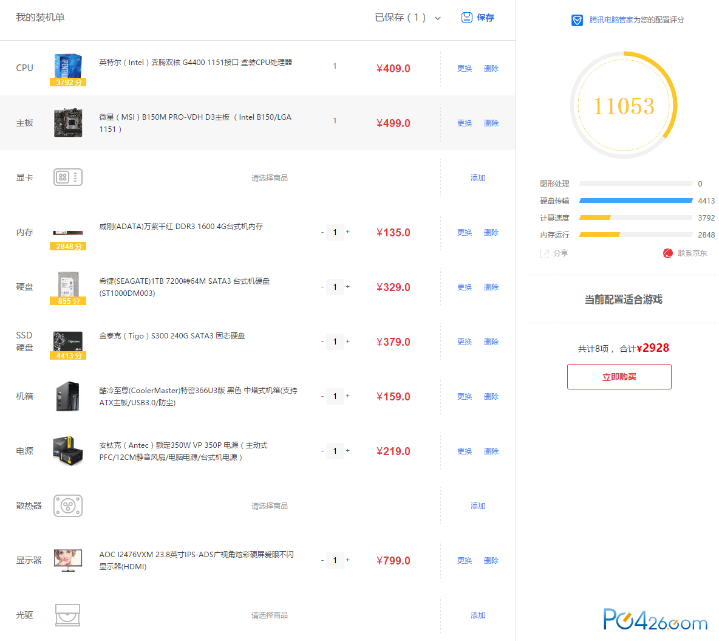Delete (删除) the MSI motherboard row
Image resolution: width=719 pixels, height=641 pixels.
click(x=491, y=123)
